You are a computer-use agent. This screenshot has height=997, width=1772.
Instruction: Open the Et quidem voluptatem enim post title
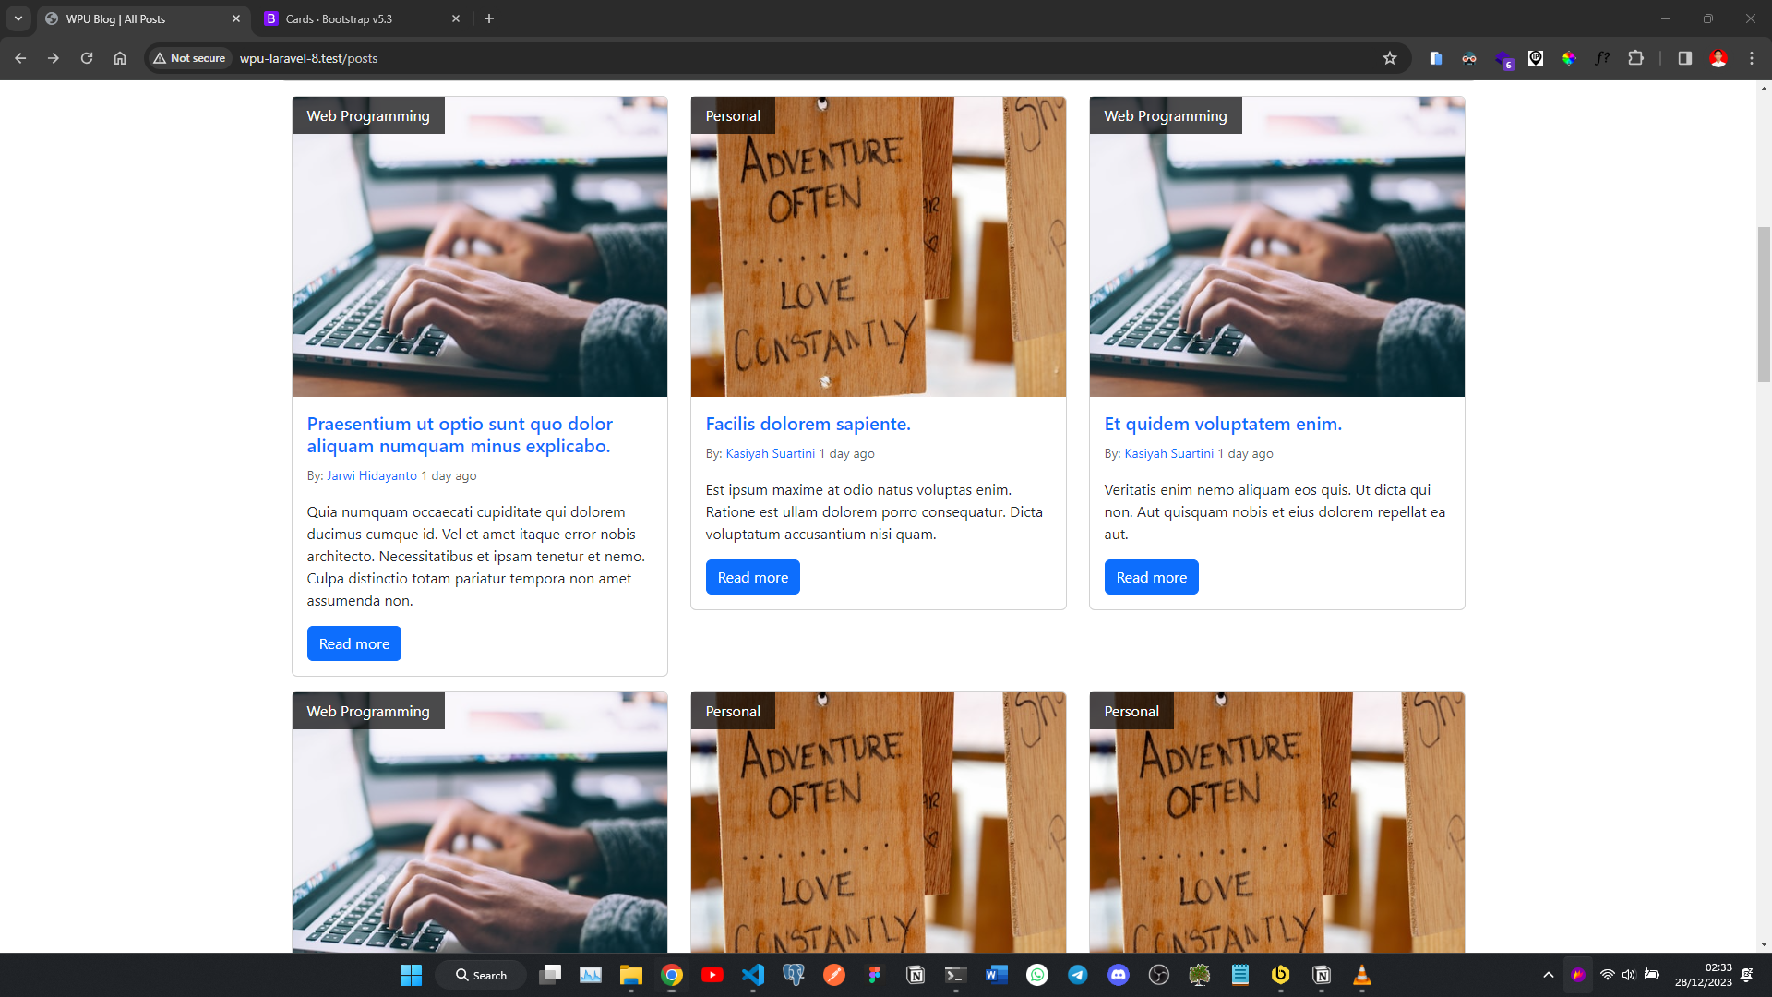pos(1222,424)
